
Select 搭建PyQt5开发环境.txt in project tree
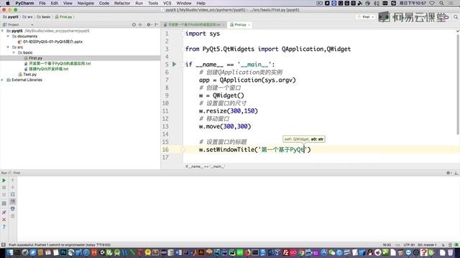pos(48,69)
